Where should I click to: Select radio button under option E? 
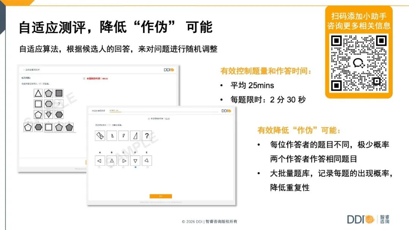148,167
